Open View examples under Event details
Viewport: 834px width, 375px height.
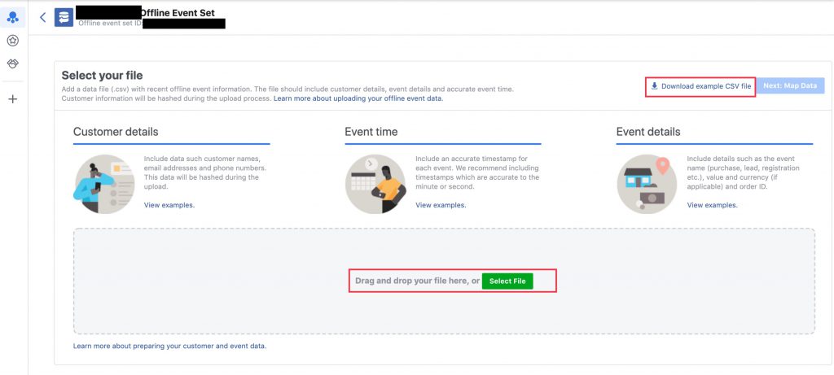coord(713,205)
